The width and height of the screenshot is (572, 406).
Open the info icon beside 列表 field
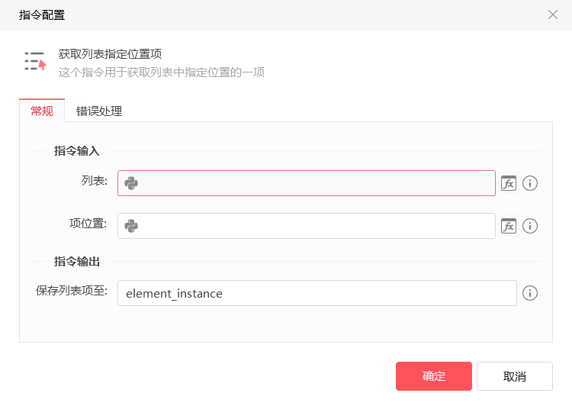[x=530, y=183]
